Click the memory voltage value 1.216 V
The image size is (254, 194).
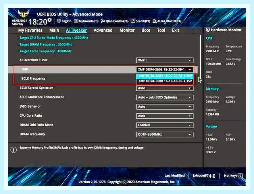tap(230, 102)
